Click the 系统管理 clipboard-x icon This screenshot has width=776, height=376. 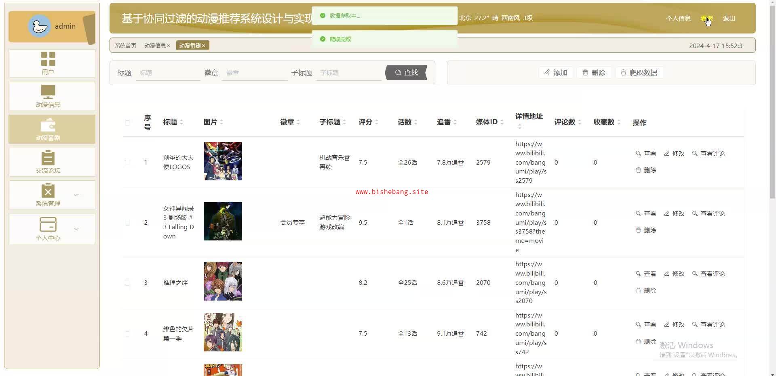(x=48, y=190)
